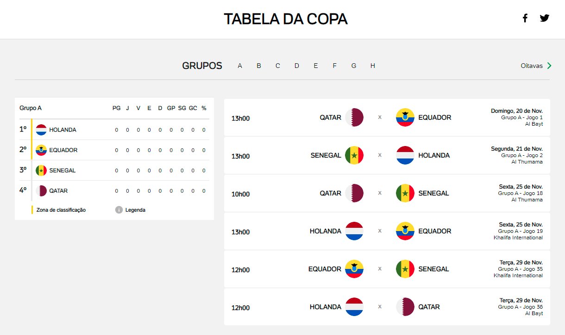Screen dimensions: 565x335
Task: Go to Oitavas with green chevron arrow
Action: (549, 66)
